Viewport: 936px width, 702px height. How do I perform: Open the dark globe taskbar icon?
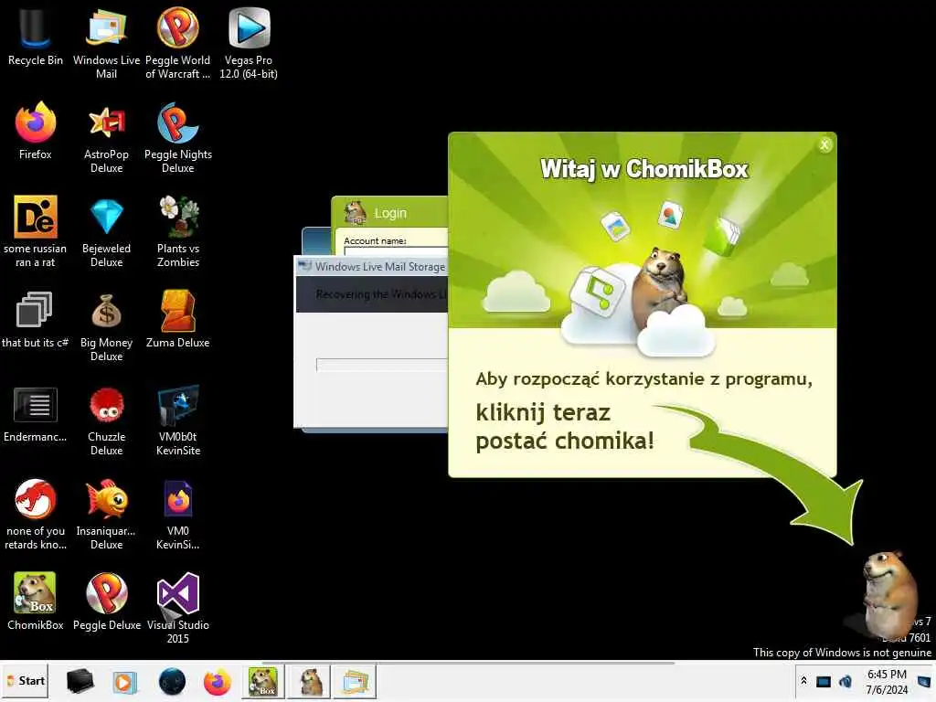pos(172,681)
